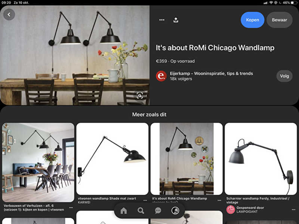Tap the share upload icon
The width and height of the screenshot is (299, 224).
[176, 20]
